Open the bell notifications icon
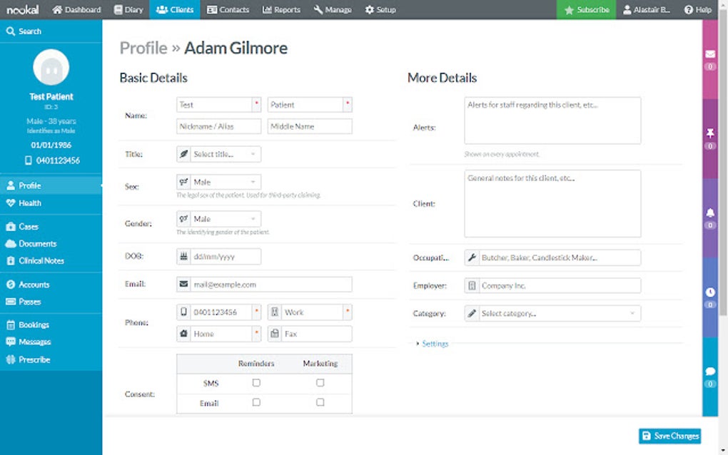Viewport: 728px width, 455px height. tap(710, 213)
